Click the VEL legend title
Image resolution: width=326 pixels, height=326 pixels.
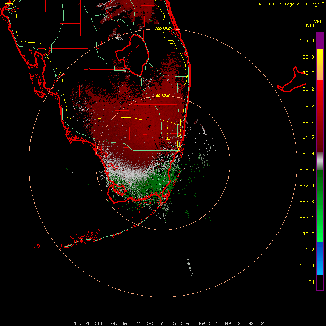(x=318, y=22)
